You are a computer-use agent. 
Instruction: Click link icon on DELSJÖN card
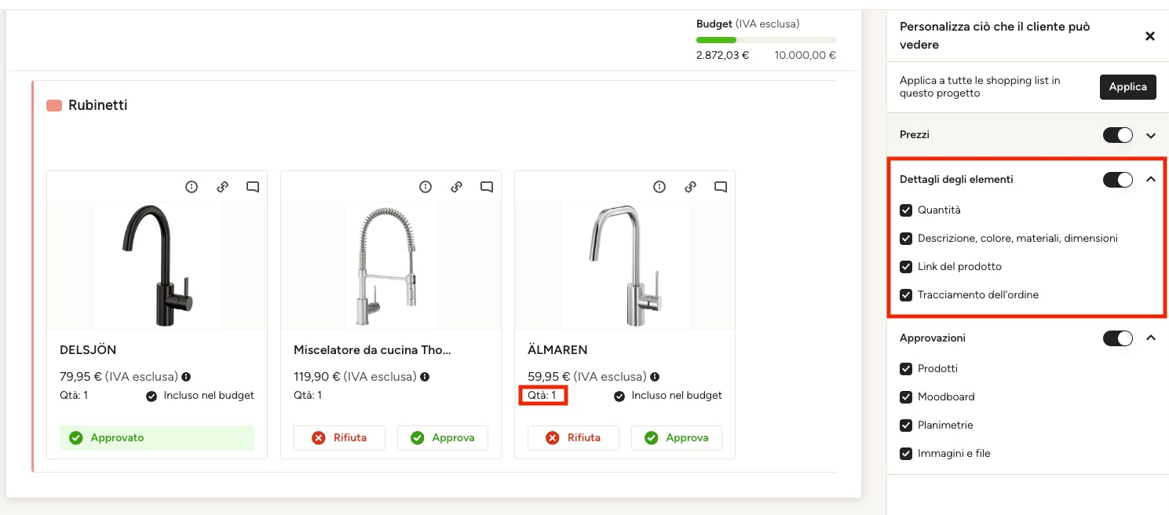click(x=222, y=187)
